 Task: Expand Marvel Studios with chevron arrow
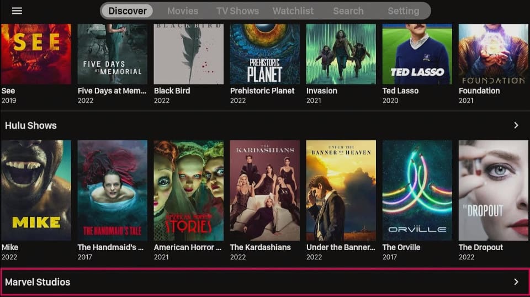click(516, 282)
